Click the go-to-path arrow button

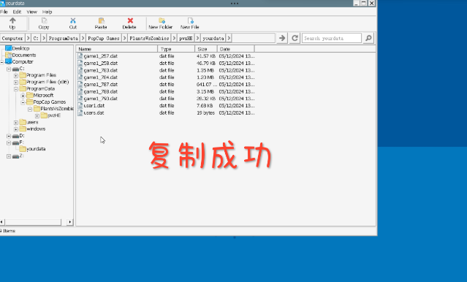pyautogui.click(x=282, y=38)
